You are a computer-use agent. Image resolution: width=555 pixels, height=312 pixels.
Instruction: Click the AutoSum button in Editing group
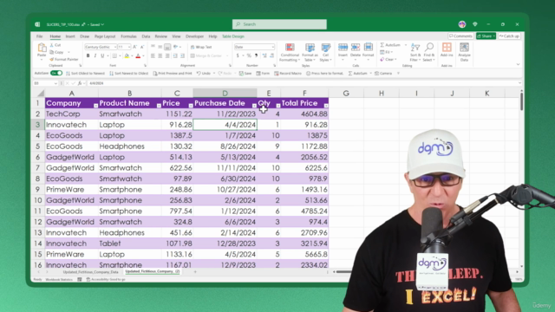pyautogui.click(x=390, y=45)
